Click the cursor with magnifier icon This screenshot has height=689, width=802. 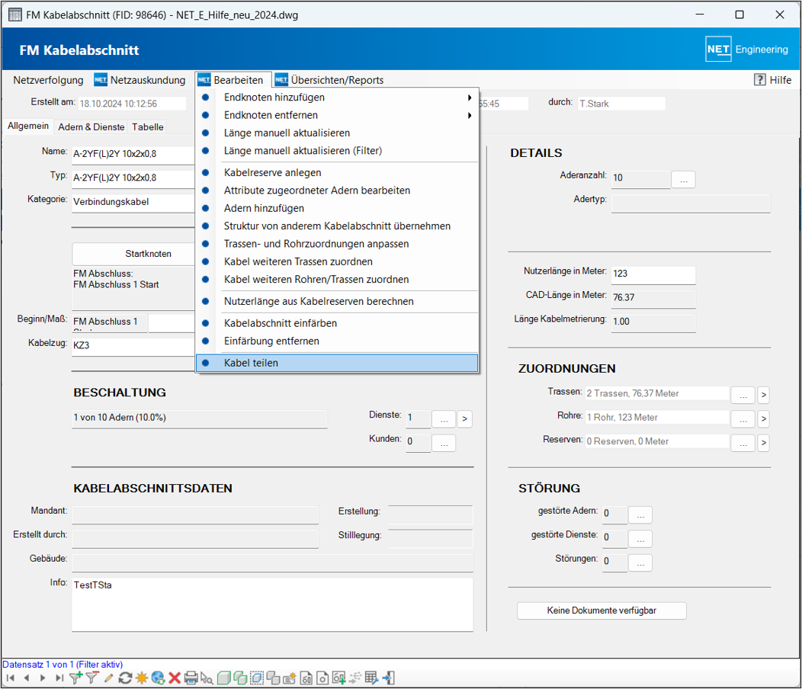(x=207, y=678)
